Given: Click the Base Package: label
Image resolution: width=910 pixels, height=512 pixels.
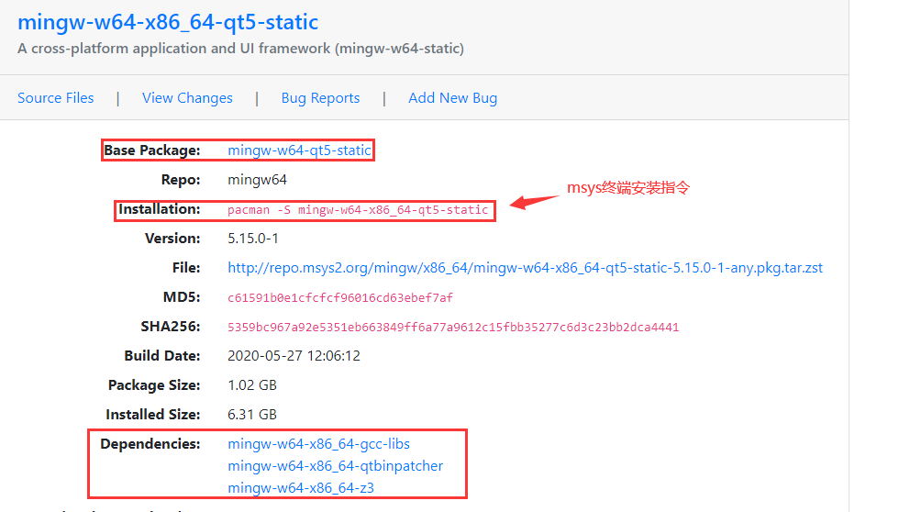Looking at the screenshot, I should (x=152, y=150).
